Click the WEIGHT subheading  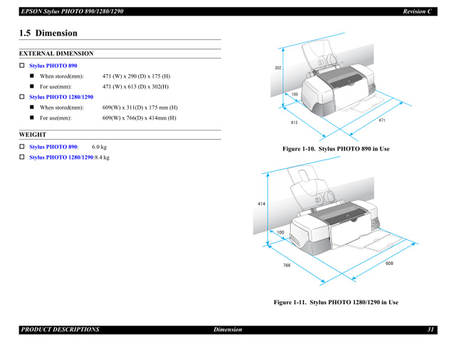pos(33,135)
